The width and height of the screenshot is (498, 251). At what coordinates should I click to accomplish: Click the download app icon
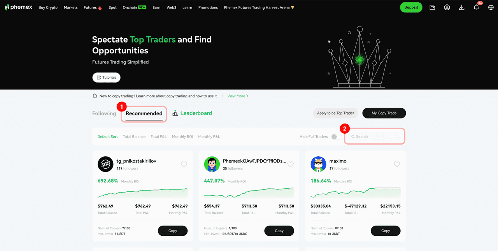[462, 7]
